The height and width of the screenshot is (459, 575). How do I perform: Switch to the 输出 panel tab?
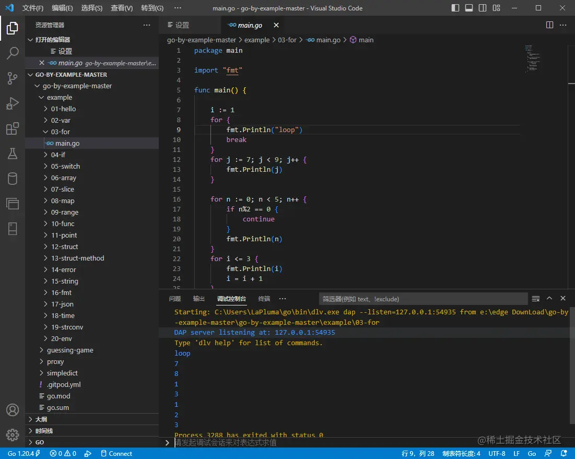tap(199, 298)
